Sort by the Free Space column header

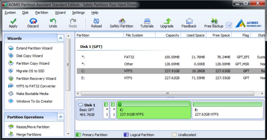pyautogui.click(x=219, y=35)
